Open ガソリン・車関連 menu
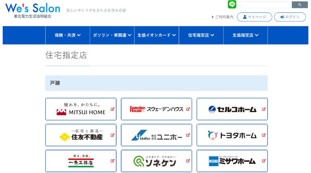Image resolution: width=311 pixels, height=173 pixels. (x=112, y=35)
